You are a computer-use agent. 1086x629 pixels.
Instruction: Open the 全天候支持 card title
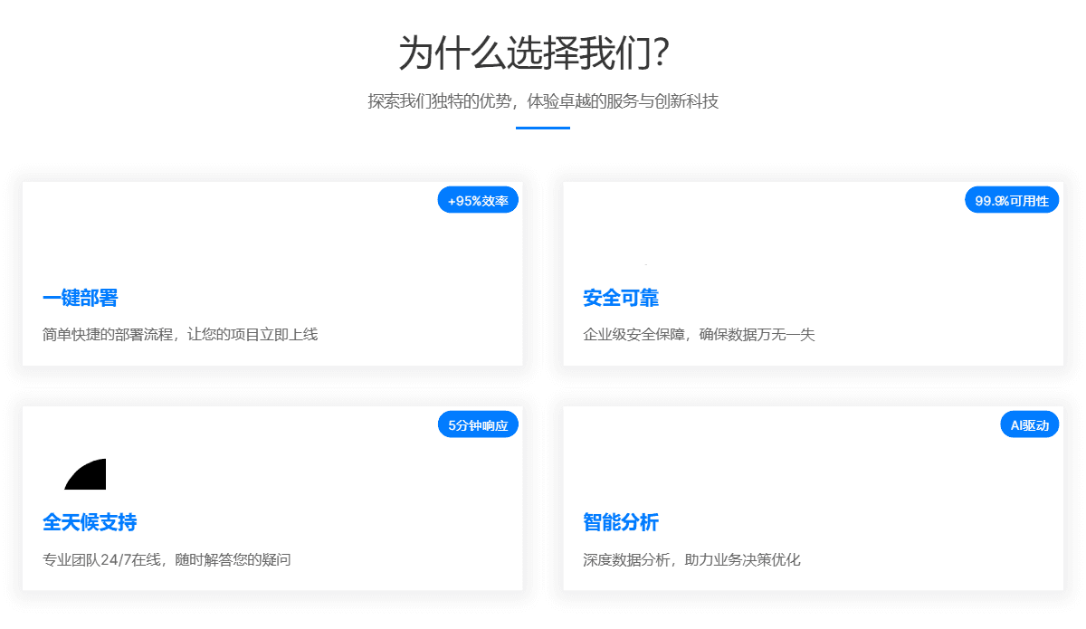point(90,522)
